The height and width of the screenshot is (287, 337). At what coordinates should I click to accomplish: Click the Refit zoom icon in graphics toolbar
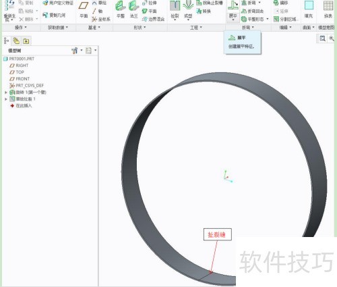click(322, 38)
